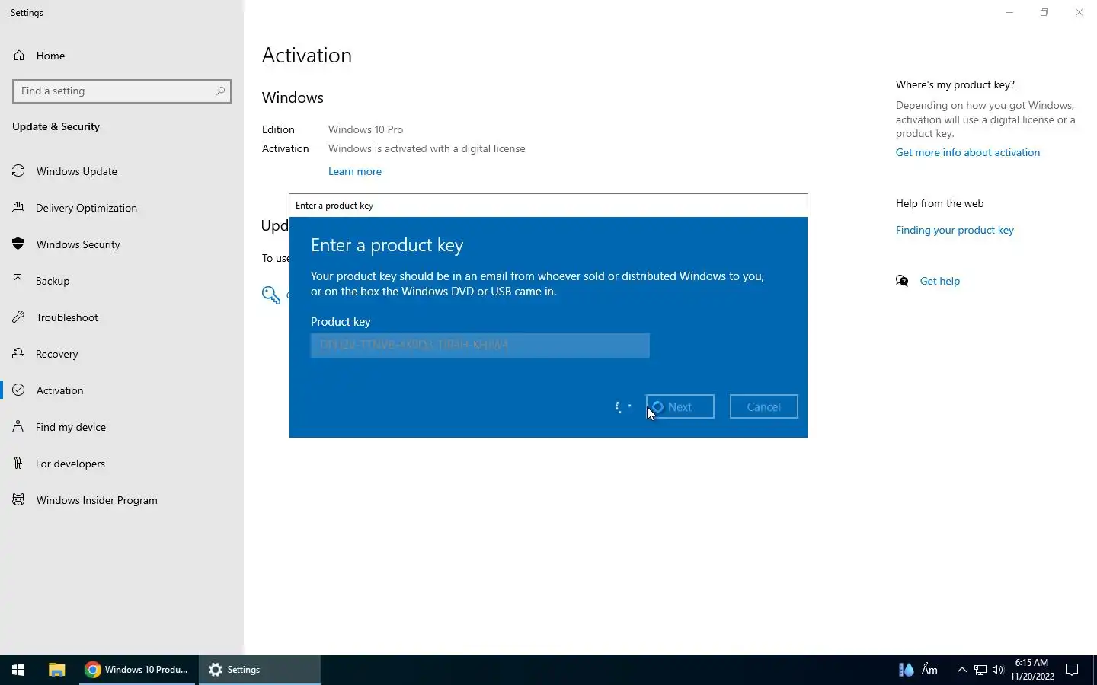
Task: Close the Settings window
Action: (x=1079, y=12)
